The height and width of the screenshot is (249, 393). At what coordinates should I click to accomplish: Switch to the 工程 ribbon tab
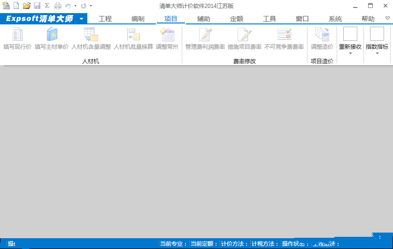(x=105, y=19)
